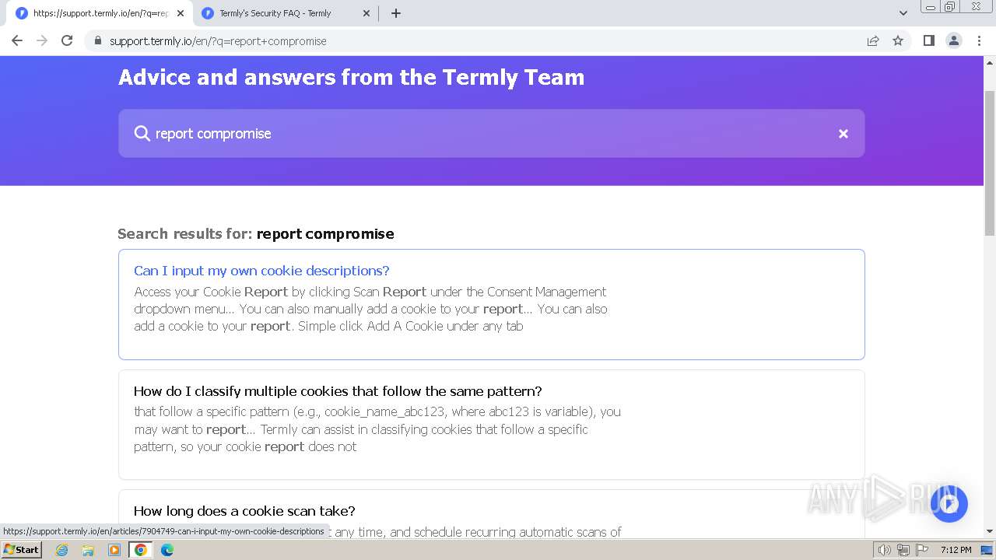Open volume control in system tray

885,550
